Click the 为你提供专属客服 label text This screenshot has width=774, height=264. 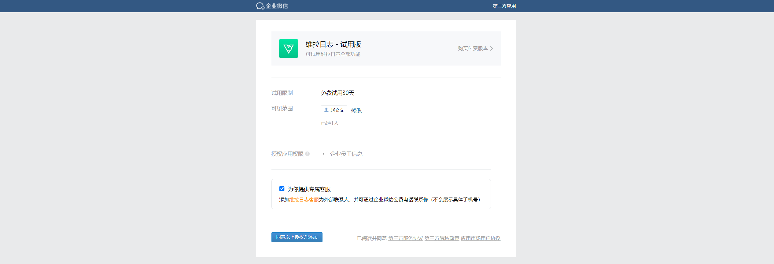click(x=309, y=189)
